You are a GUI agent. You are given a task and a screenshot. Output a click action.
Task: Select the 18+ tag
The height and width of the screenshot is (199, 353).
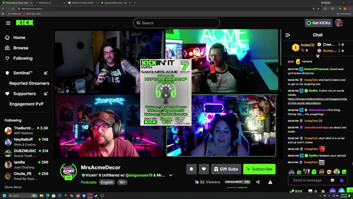coord(122,182)
